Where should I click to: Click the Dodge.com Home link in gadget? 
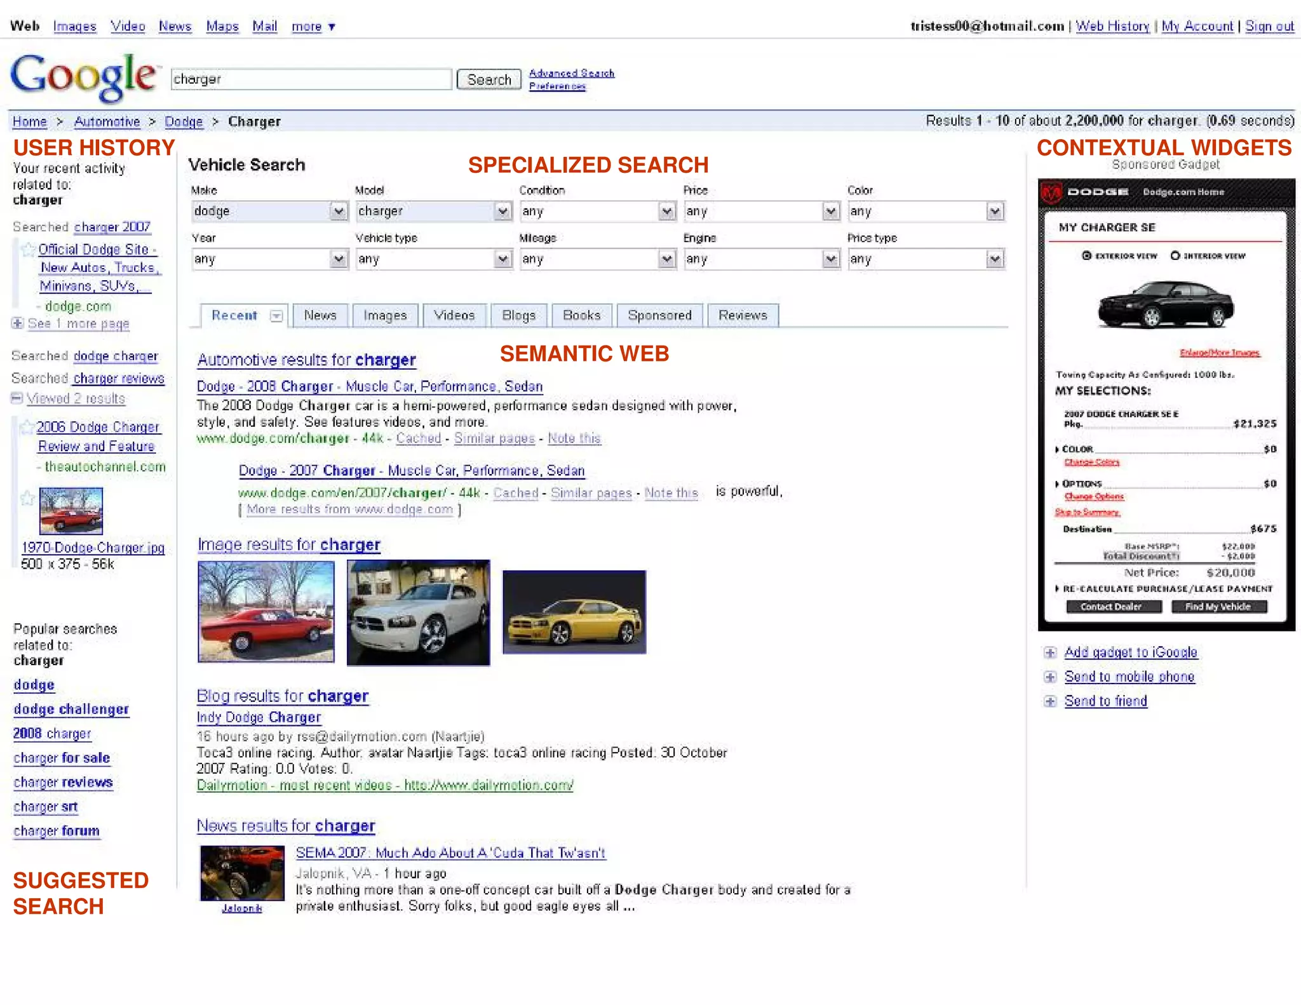pos(1183,192)
